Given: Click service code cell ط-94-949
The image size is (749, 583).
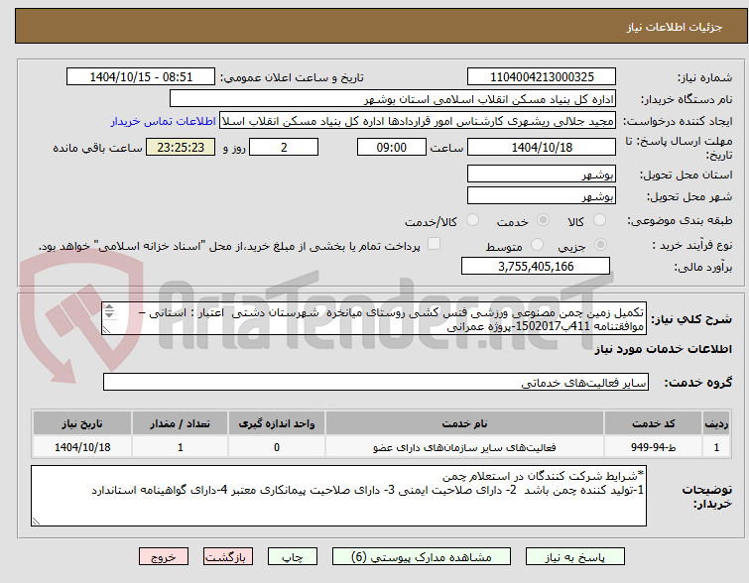Looking at the screenshot, I should tap(653, 447).
